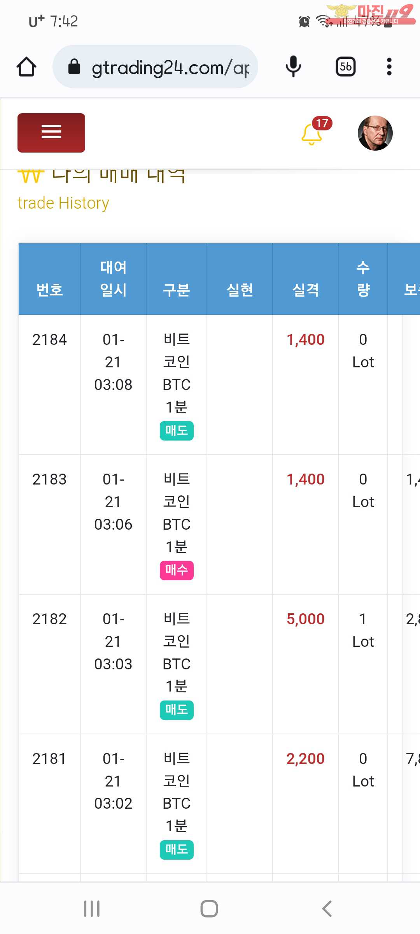Open notifications bell with 17 badge

(312, 133)
